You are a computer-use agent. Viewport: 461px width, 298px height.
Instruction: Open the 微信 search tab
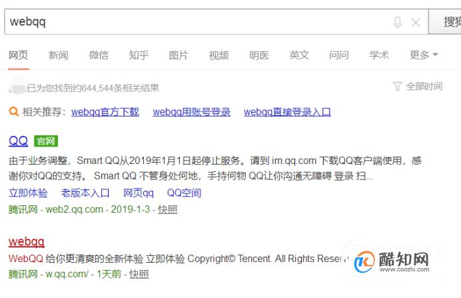(x=99, y=55)
